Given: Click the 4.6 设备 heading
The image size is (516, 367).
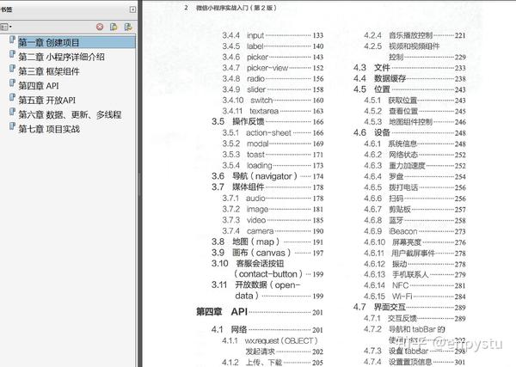Looking at the screenshot, I should click(409, 133).
